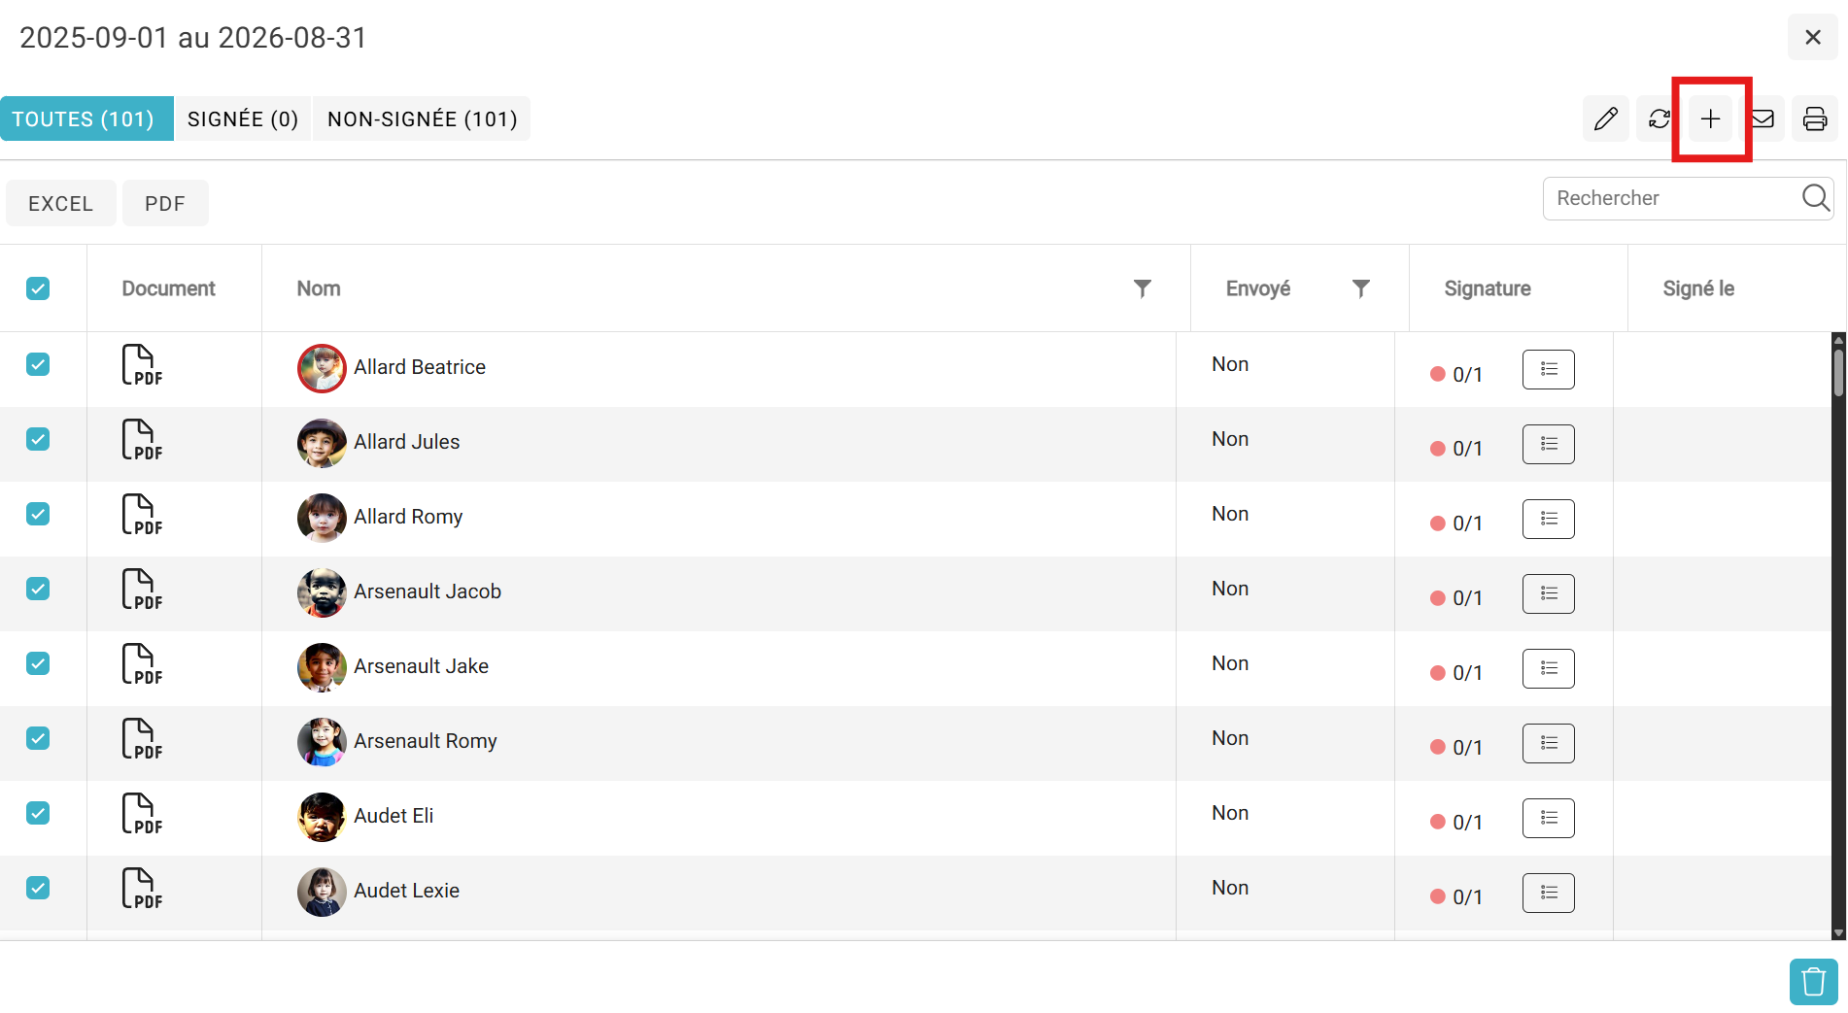The image size is (1848, 1013).
Task: Click the scrollbar down arrow
Action: click(1838, 932)
